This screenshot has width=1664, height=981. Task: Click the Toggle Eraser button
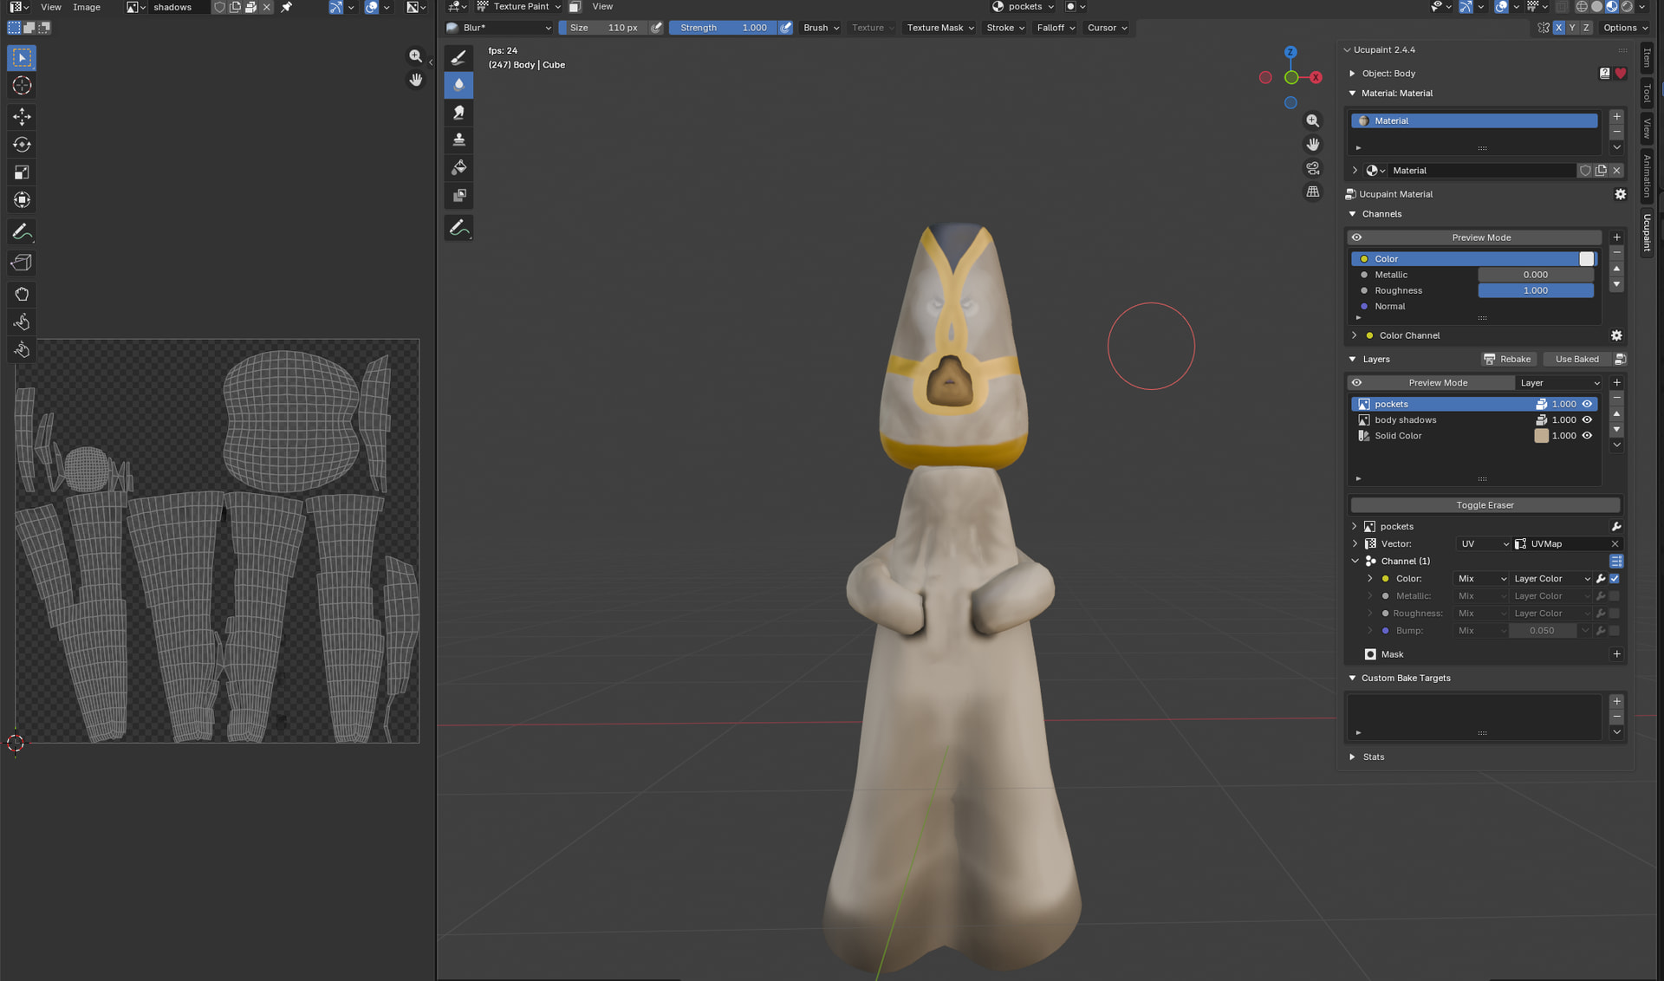(x=1484, y=505)
